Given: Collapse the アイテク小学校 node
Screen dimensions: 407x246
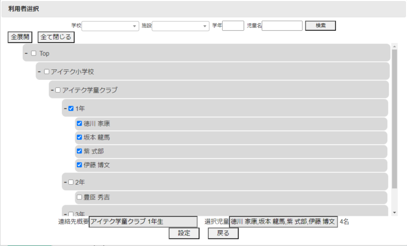Looking at the screenshot, I should pos(39,71).
